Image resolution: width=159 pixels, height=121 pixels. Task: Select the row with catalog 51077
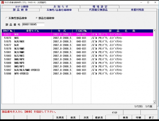pyautogui.click(x=77, y=45)
